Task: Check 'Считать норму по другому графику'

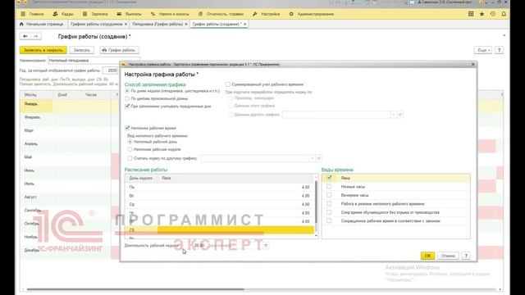Action: [130, 158]
